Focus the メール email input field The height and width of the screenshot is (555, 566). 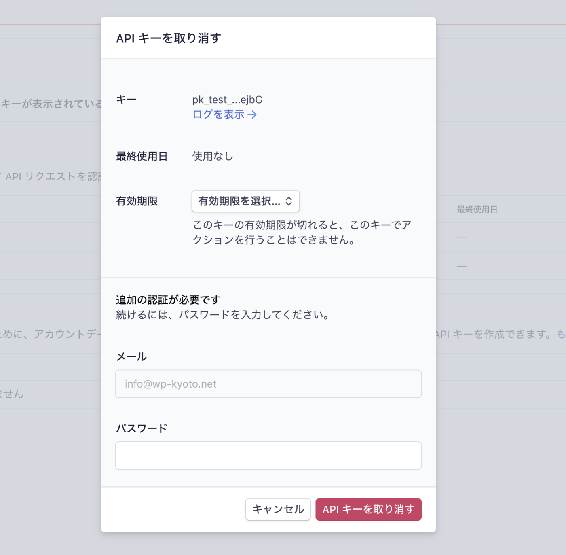point(268,383)
